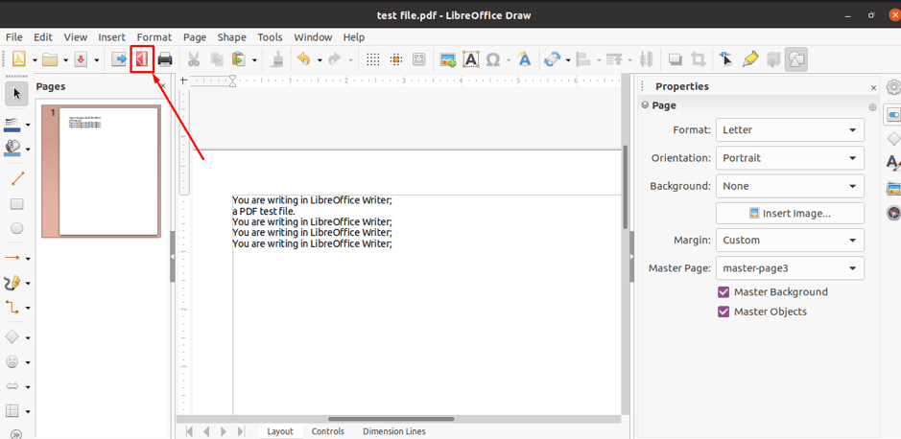901x439 pixels.
Task: Click the Toggle Point Edit Mode icon
Action: pos(725,59)
